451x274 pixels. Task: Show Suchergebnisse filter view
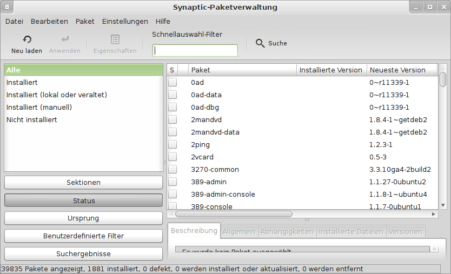[83, 254]
